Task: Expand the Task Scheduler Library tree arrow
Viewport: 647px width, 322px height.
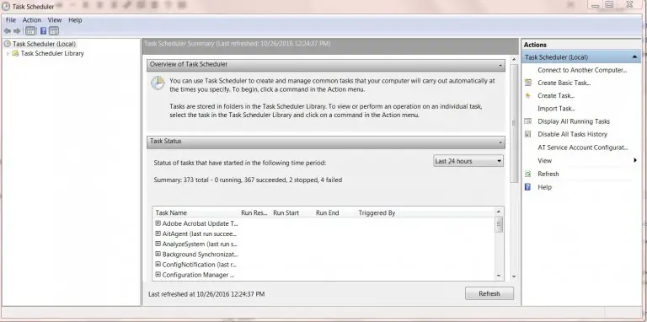Action: 8,54
